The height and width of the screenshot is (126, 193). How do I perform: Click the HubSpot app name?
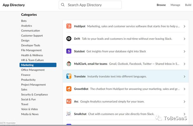(x=80, y=26)
